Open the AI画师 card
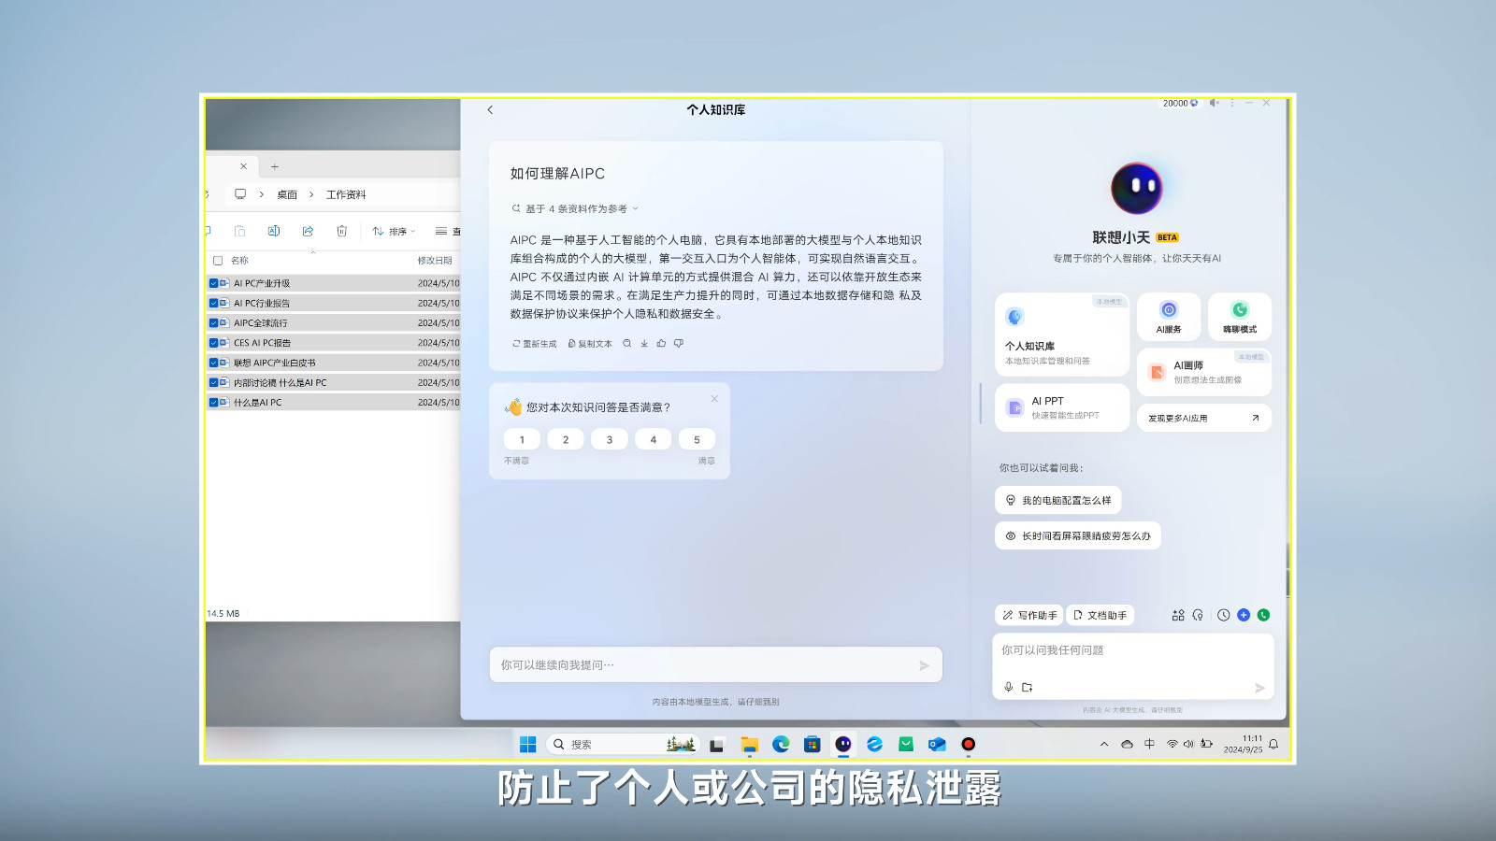 pos(1204,372)
